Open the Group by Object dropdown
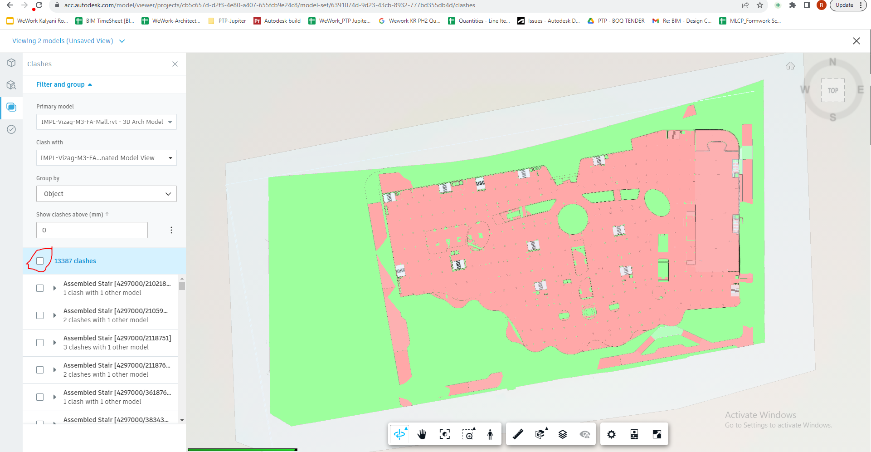 (x=106, y=194)
